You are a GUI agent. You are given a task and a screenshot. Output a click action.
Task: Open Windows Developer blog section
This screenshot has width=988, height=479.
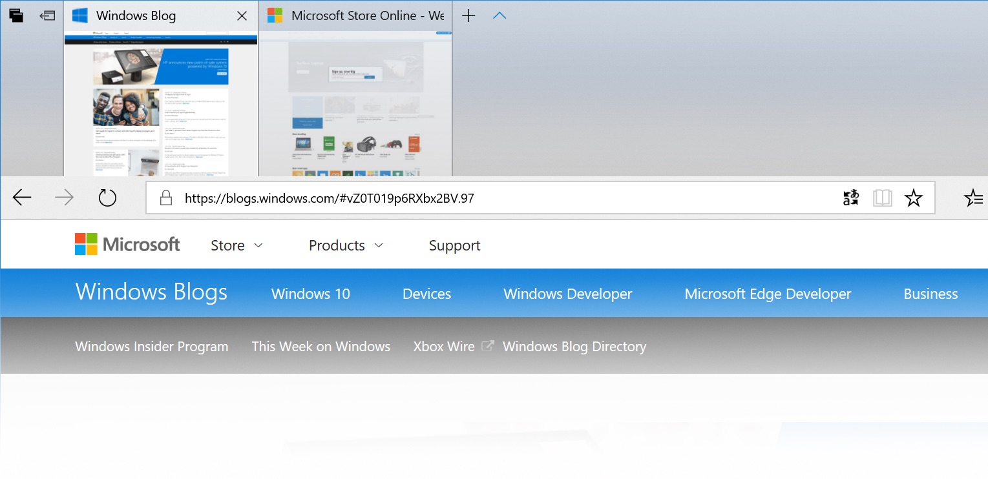click(x=568, y=294)
